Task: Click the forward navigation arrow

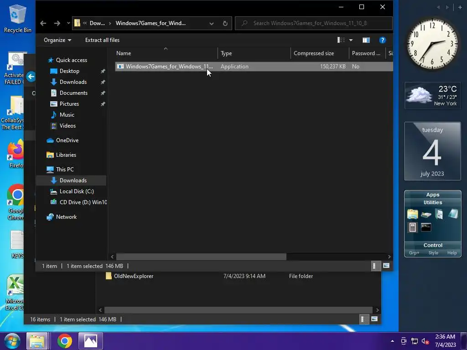Action: [57, 23]
